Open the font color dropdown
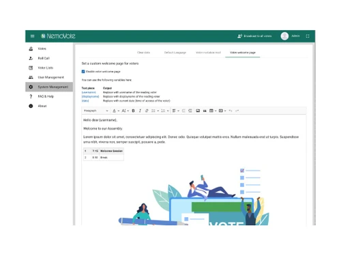This screenshot has height=256, width=341. click(x=116, y=111)
